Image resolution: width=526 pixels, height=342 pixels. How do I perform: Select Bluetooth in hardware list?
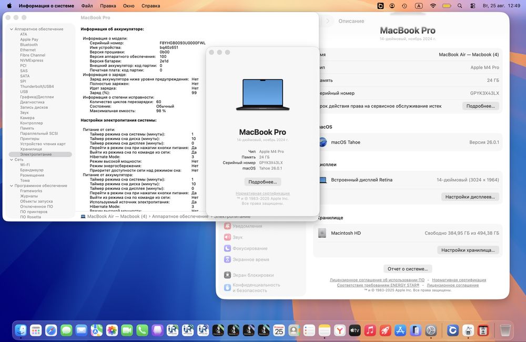click(x=29, y=45)
